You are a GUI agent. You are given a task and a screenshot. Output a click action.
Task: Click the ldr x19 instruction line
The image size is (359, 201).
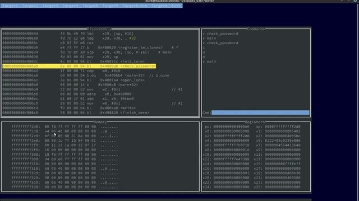(x=68, y=33)
